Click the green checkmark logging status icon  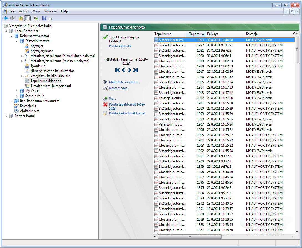click(x=105, y=37)
